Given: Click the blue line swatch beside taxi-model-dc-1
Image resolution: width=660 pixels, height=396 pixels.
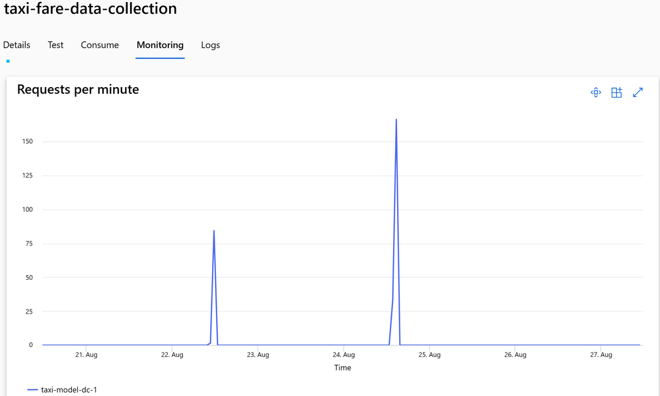Looking at the screenshot, I should (32, 390).
